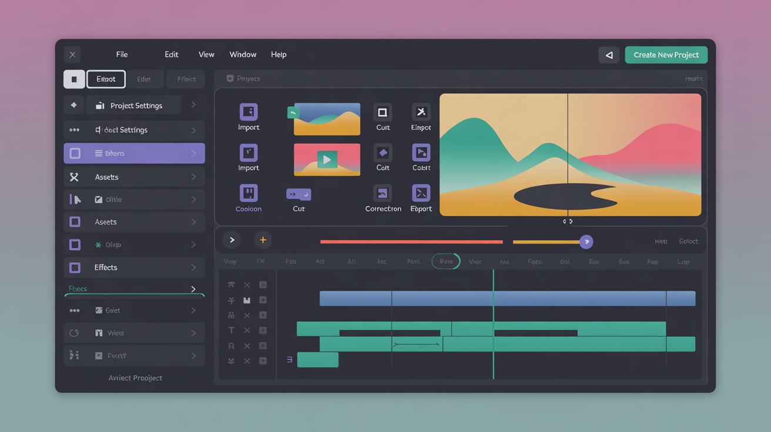Screen dimensions: 771x432
Task: Expand the Fserdt row chevron
Action: (x=193, y=355)
